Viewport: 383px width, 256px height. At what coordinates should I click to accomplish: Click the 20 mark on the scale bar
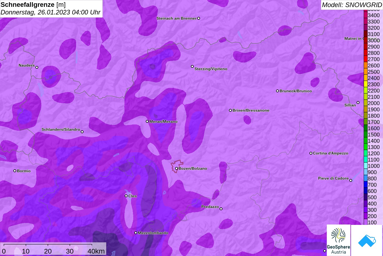pos(48,251)
